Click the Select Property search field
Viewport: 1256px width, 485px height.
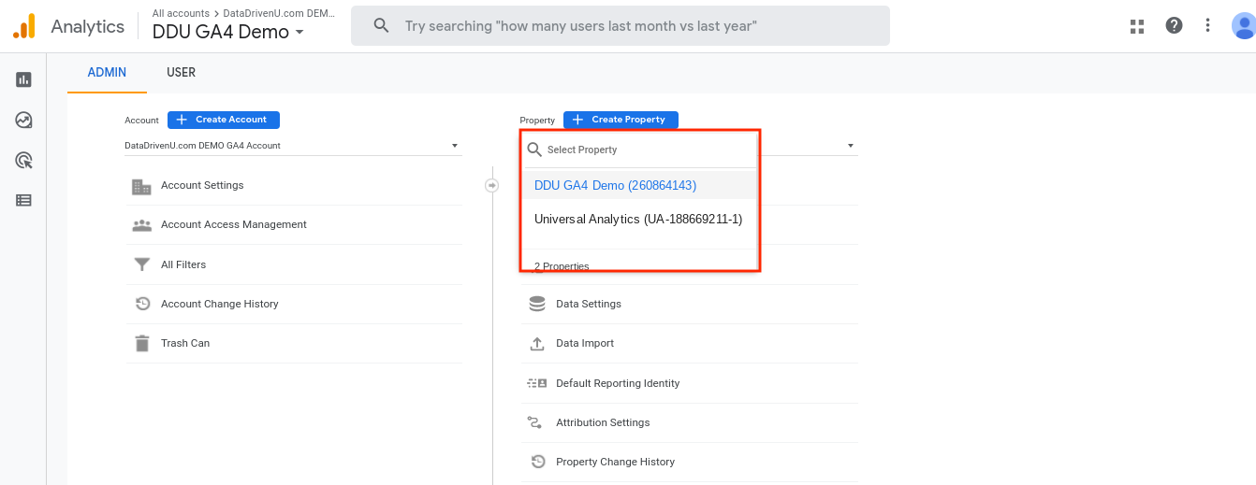coord(639,150)
